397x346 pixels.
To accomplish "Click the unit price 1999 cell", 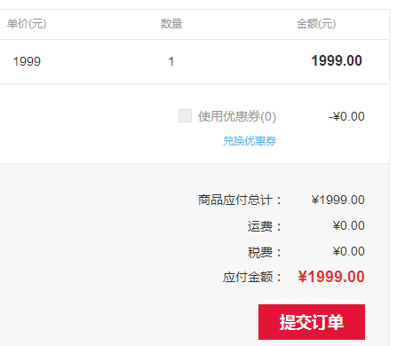I will pyautogui.click(x=27, y=61).
